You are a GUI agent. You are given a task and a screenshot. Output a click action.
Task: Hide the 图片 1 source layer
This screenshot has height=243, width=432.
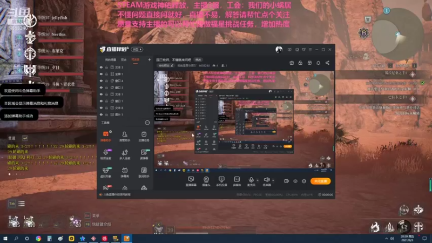(101, 114)
